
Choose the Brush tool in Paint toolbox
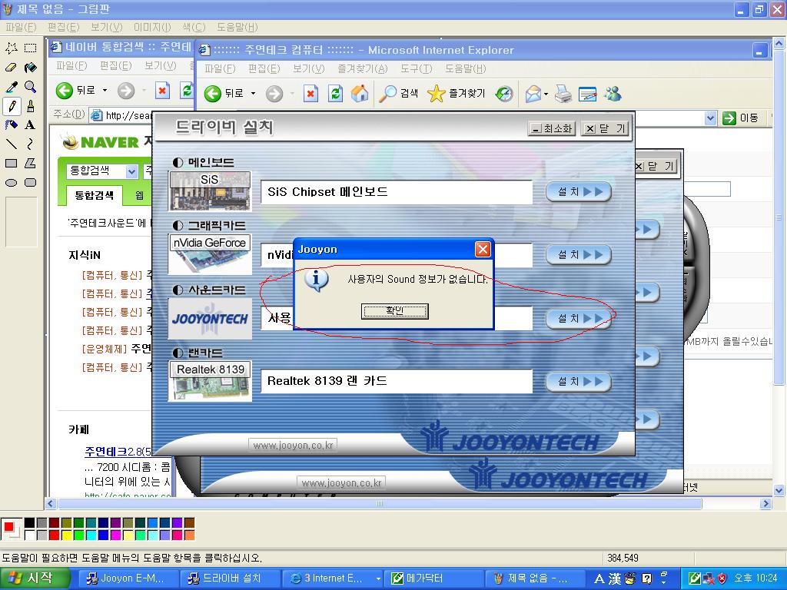[x=31, y=106]
